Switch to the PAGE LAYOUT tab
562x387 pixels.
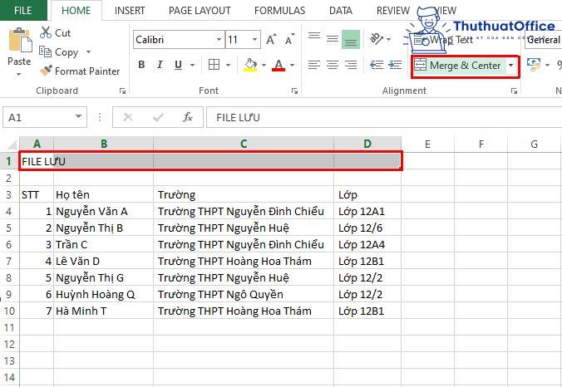200,11
